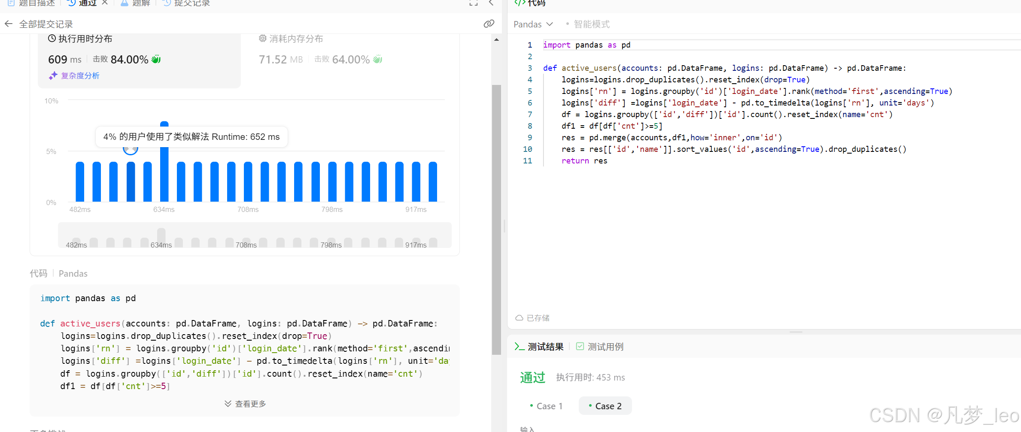1021x432 pixels.
Task: Click the first histogram bar at 482ms
Action: pyautogui.click(x=80, y=182)
